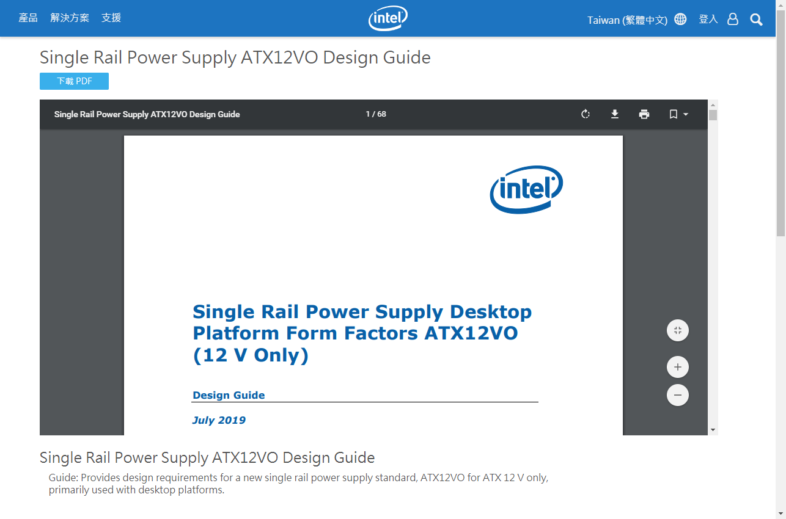Print the ATX12VO design guide
Image resolution: width=786 pixels, height=519 pixels.
coord(644,114)
